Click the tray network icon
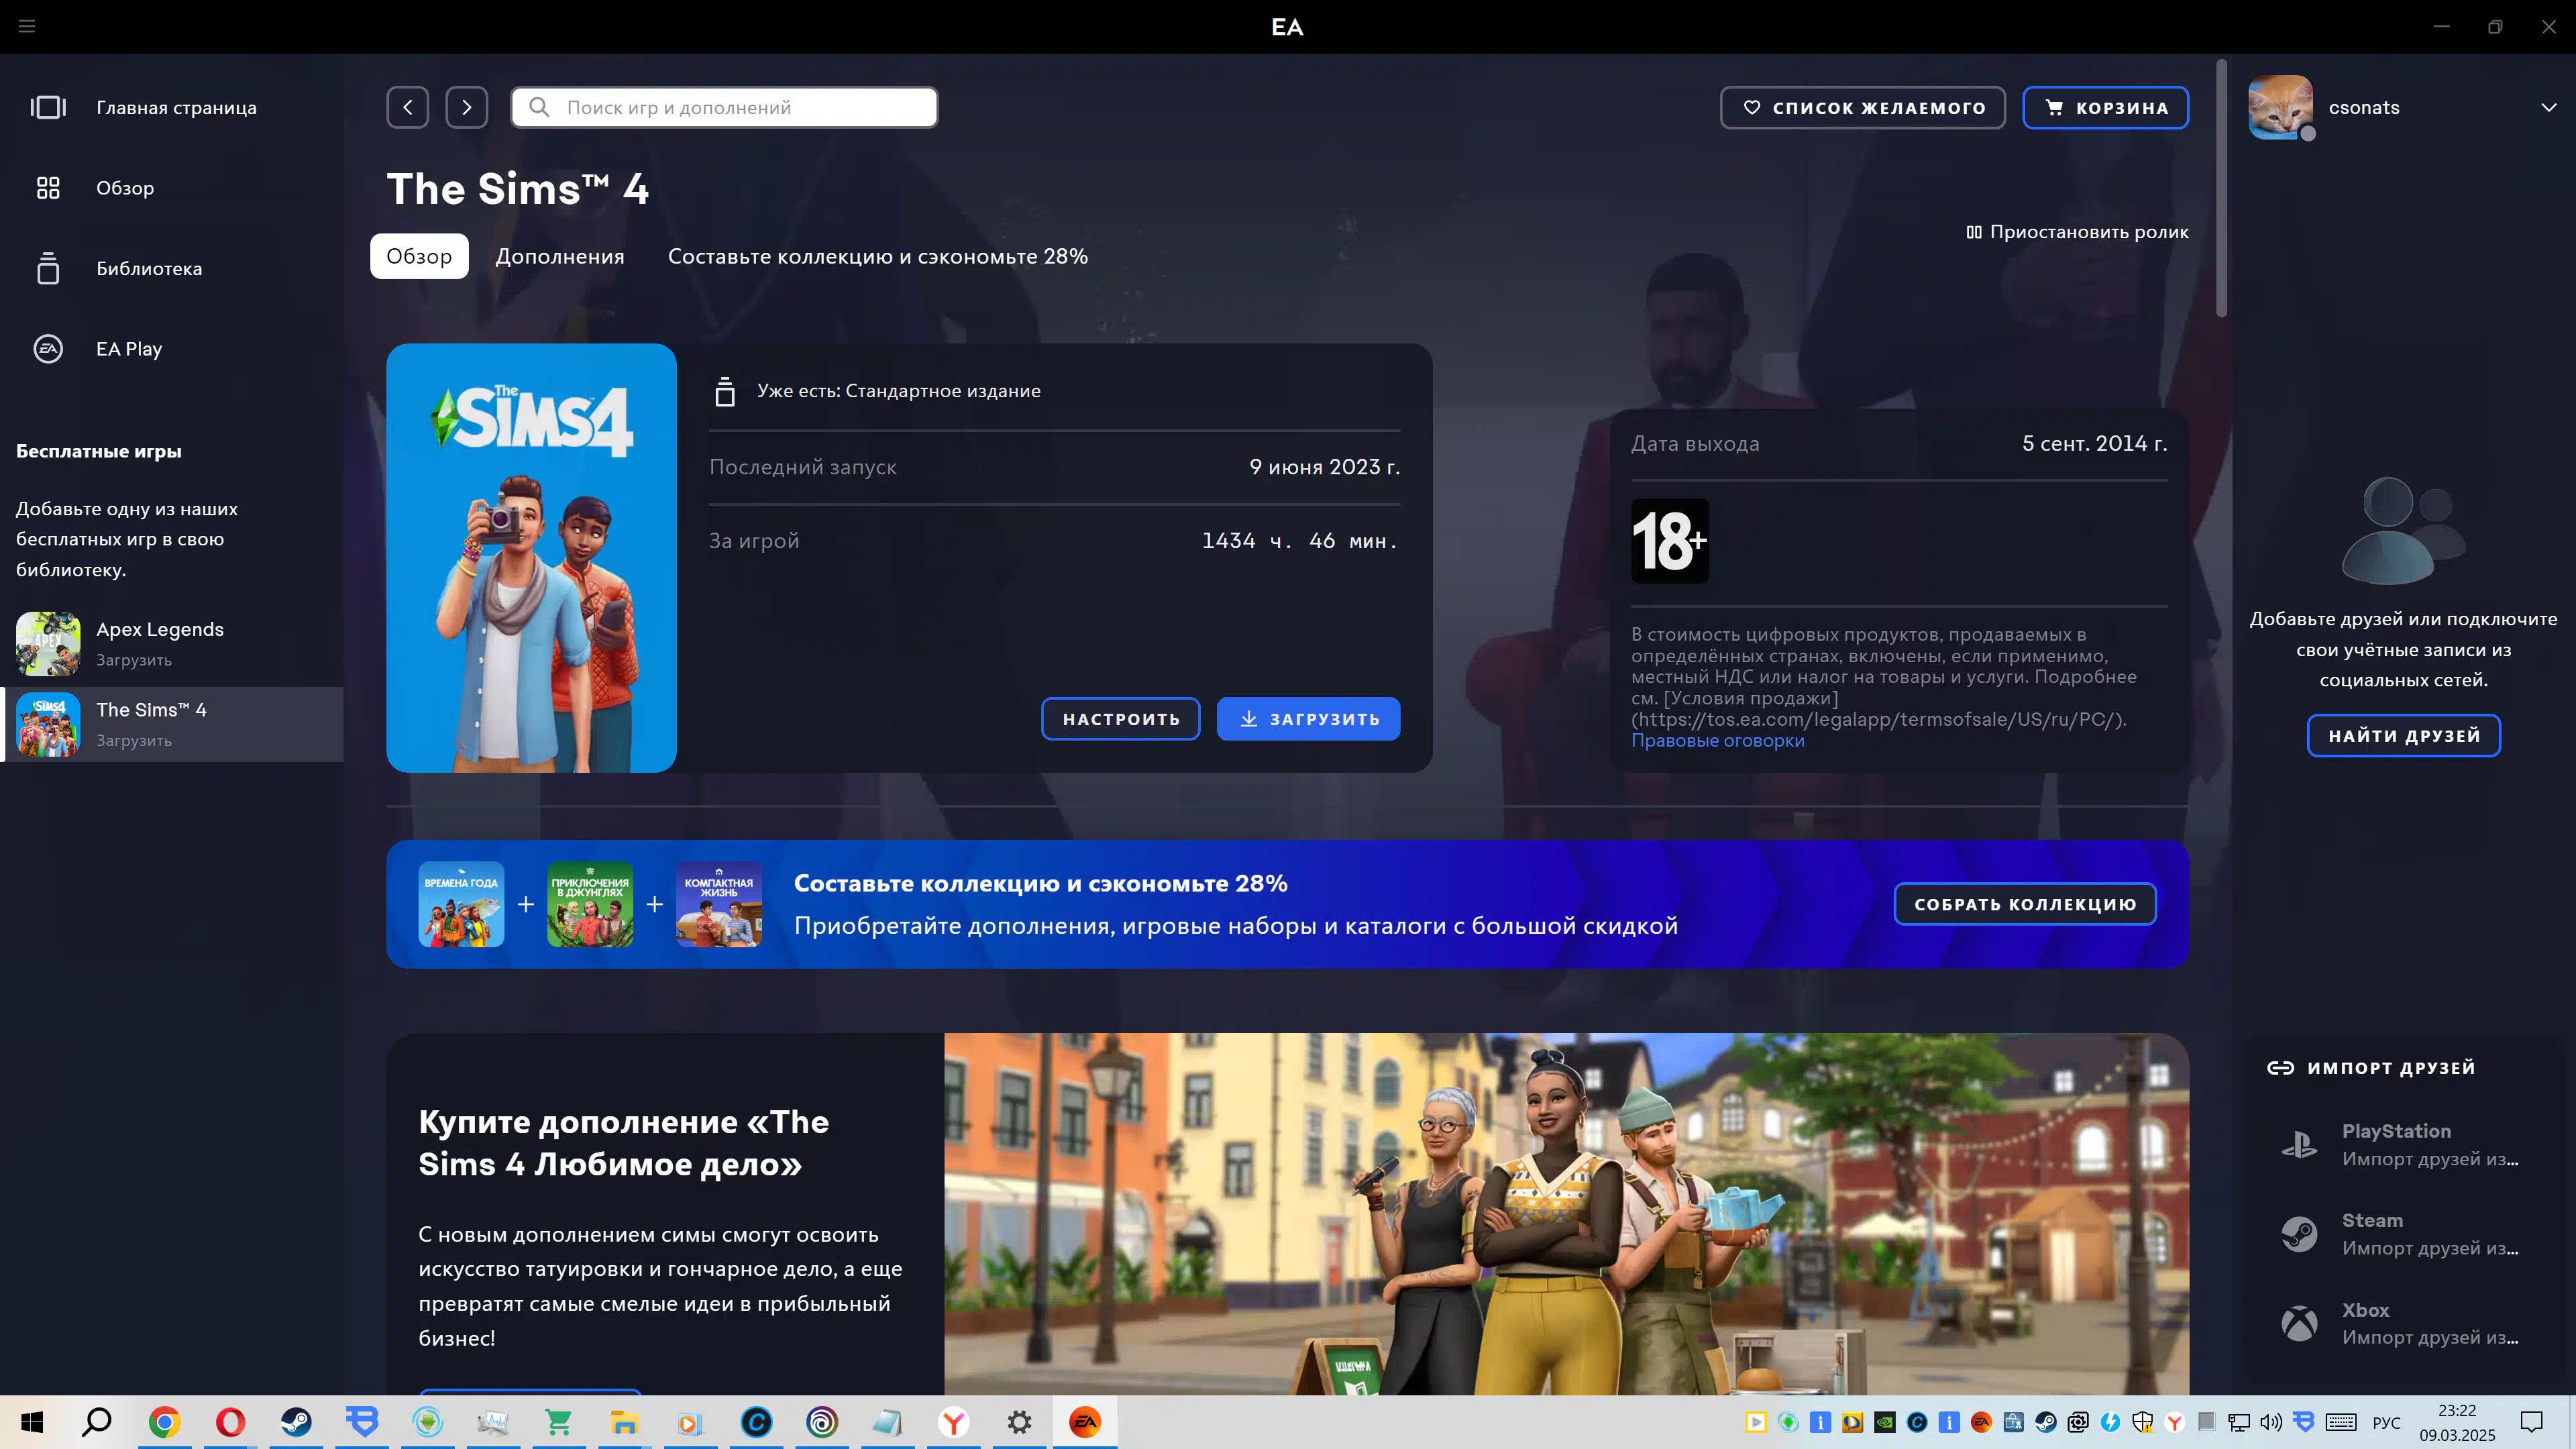The height and width of the screenshot is (1449, 2576). point(2239,1422)
